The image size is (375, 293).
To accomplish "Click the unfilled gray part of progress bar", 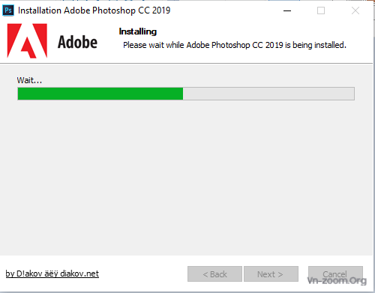I will point(268,94).
